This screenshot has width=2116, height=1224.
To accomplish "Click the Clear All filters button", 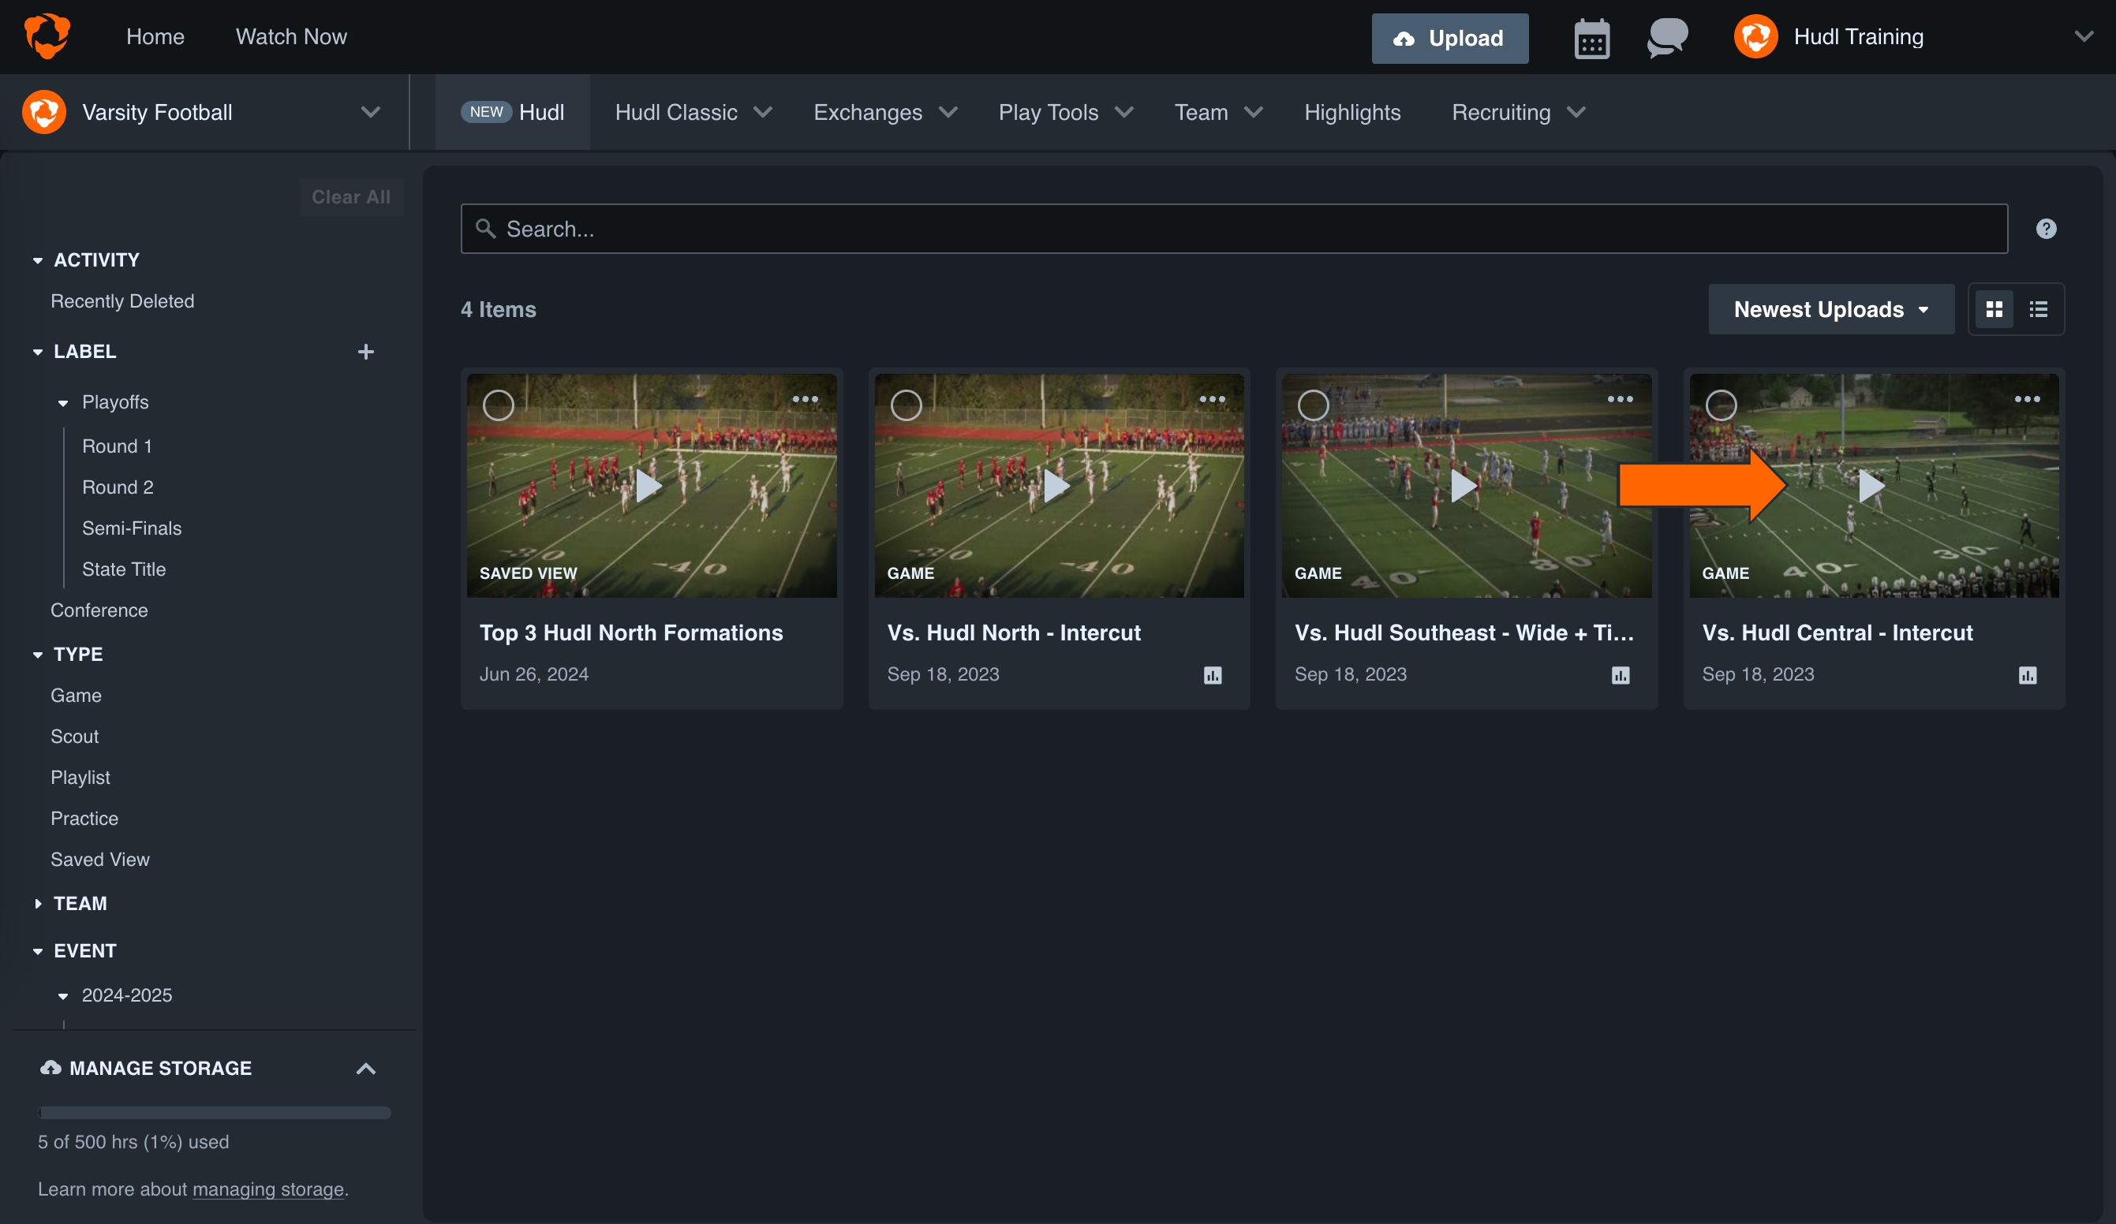I will (x=350, y=197).
